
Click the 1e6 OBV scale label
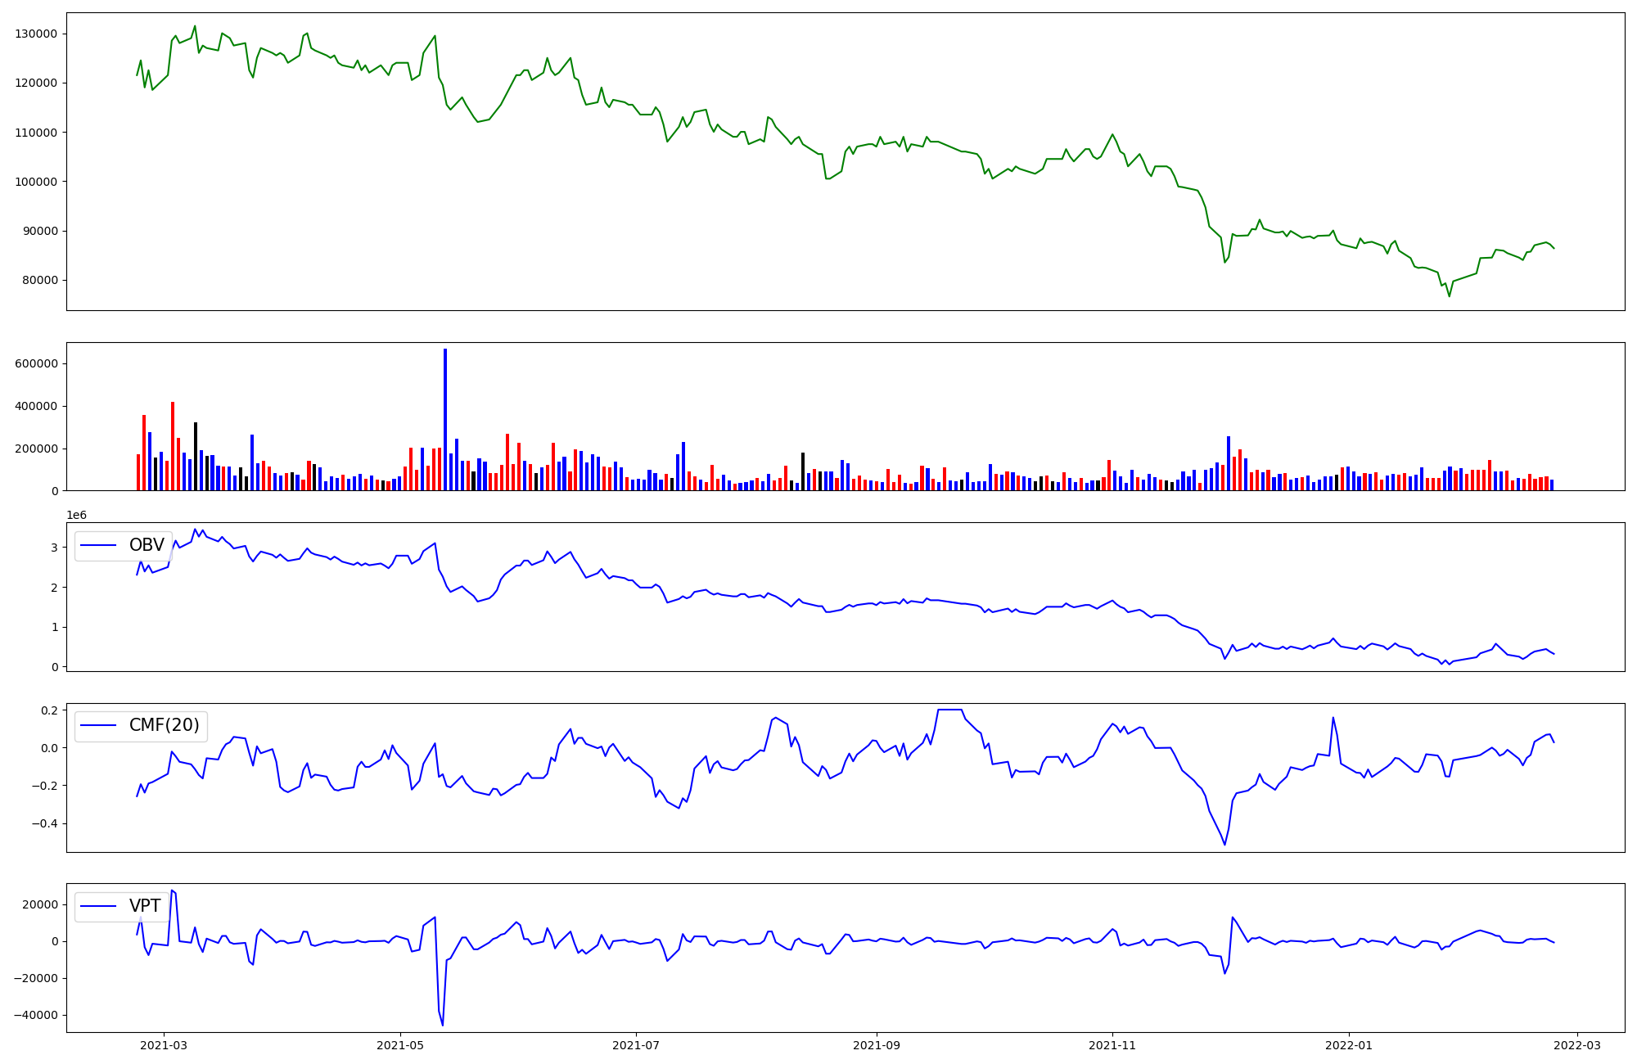tap(77, 515)
